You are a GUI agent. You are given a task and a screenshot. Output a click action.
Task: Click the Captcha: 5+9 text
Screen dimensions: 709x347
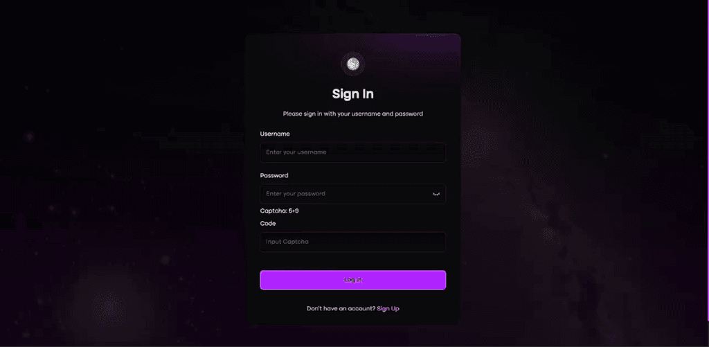click(x=279, y=211)
